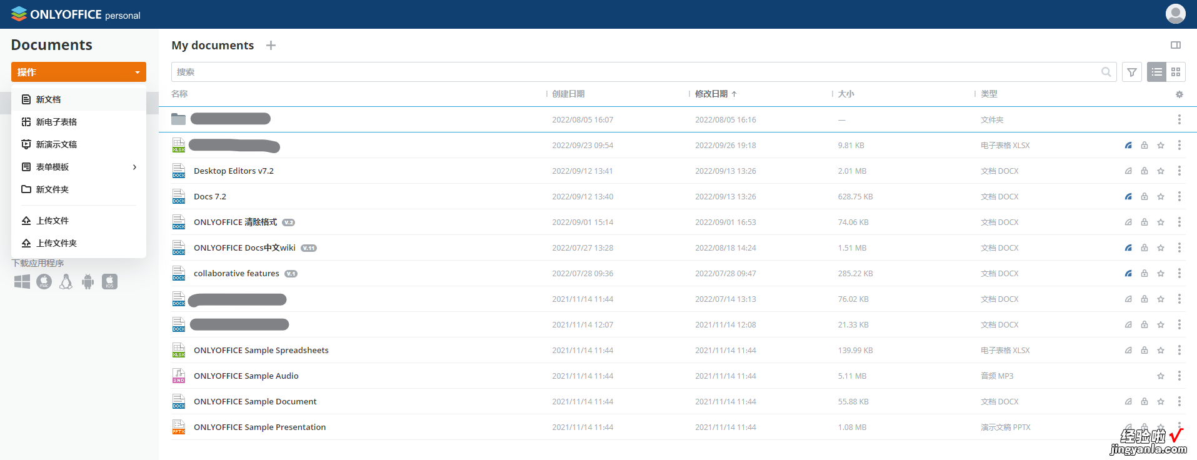
Task: Choose 新电子表格 from the menu
Action: click(79, 122)
